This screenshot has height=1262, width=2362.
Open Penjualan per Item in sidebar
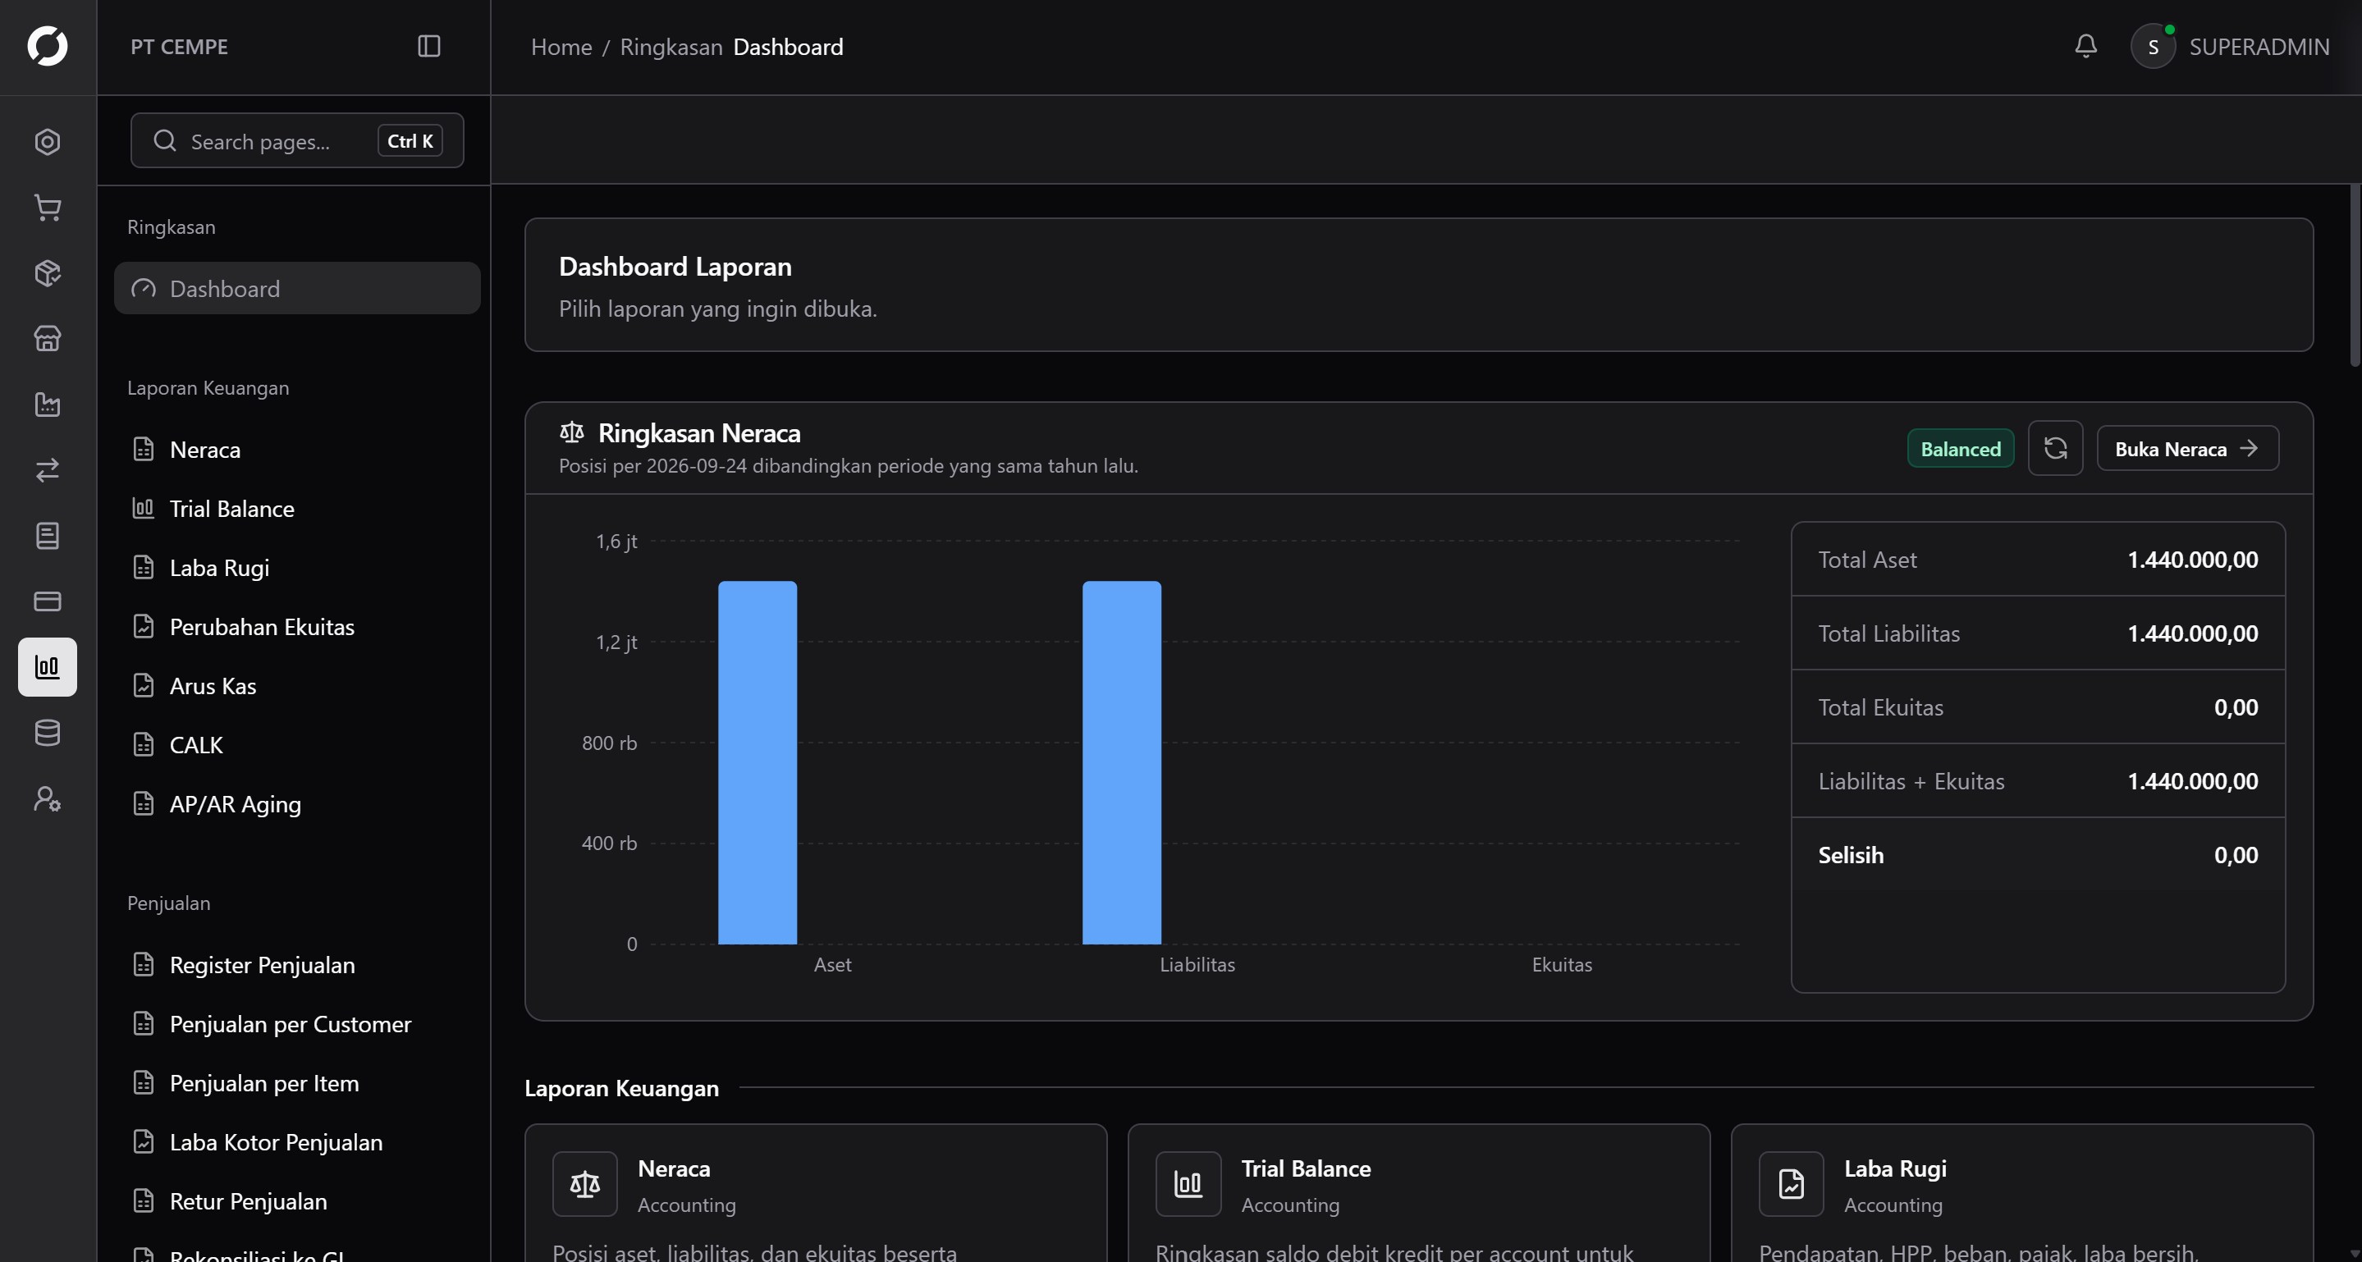(297, 1083)
